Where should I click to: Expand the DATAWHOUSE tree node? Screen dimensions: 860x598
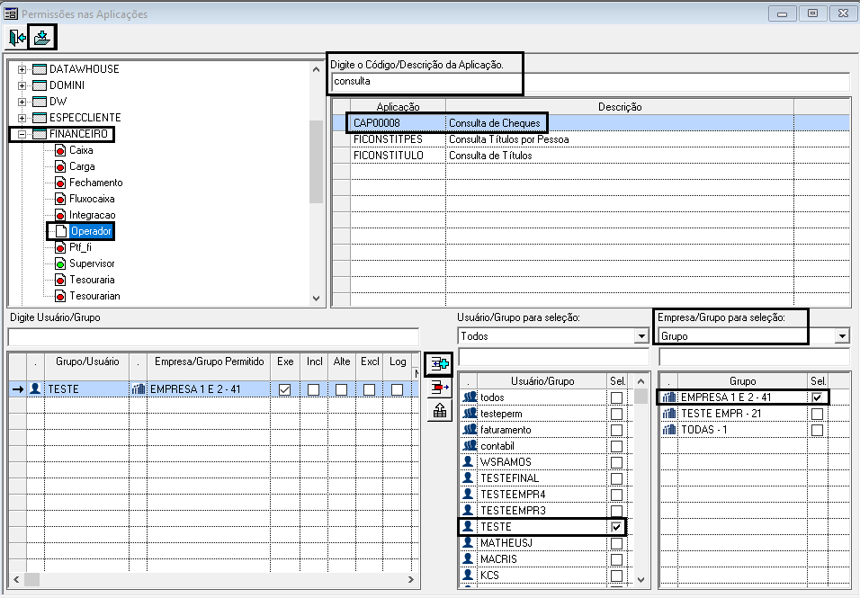point(22,69)
